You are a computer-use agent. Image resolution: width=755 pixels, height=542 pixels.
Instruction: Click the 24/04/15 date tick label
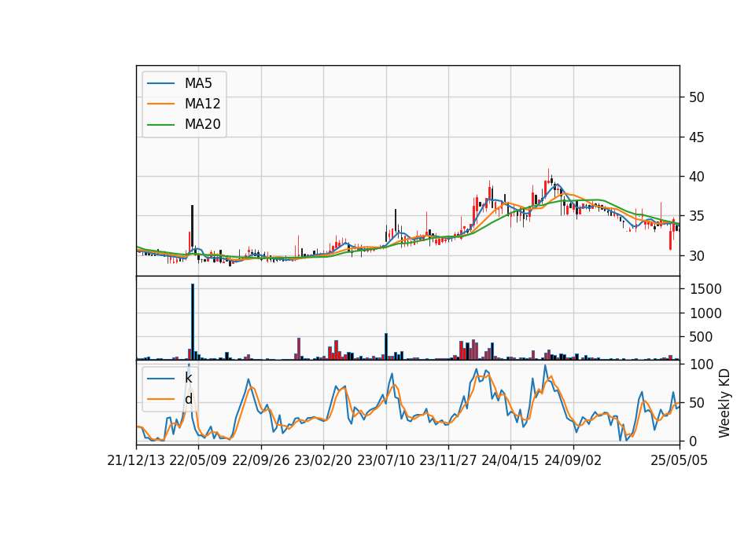(510, 461)
